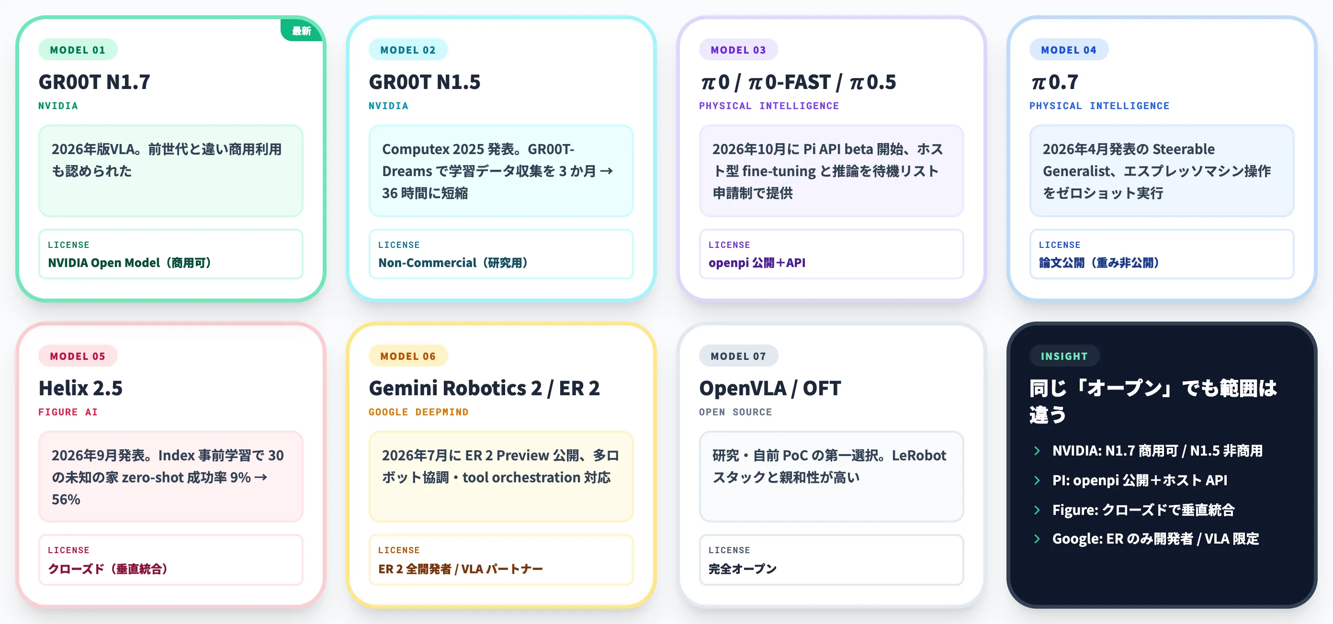
Task: Click the 2026年版VLA description box
Action: (x=171, y=171)
